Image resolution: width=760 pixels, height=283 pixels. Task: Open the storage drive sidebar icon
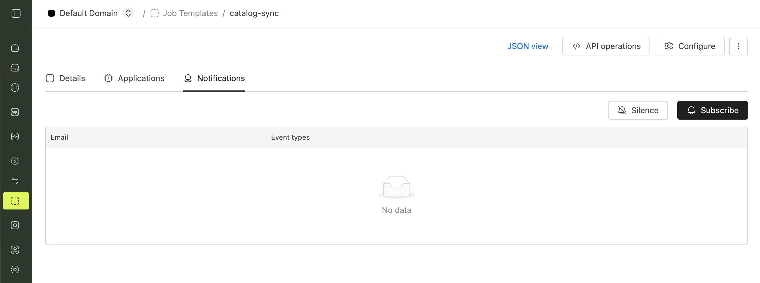(15, 68)
